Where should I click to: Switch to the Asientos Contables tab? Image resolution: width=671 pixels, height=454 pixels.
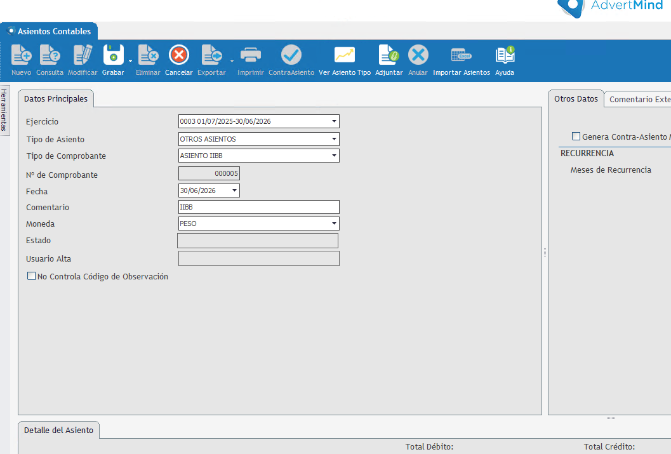pyautogui.click(x=49, y=31)
